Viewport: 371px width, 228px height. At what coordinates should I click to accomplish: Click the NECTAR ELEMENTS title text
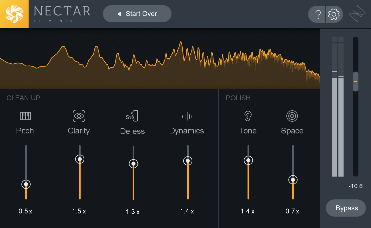(x=62, y=14)
